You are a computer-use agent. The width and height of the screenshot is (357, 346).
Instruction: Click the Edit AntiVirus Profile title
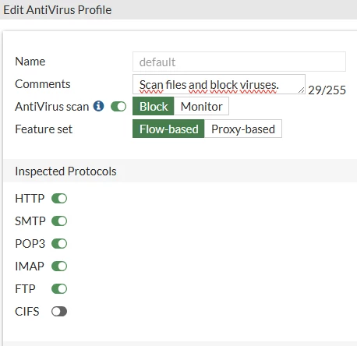click(58, 10)
